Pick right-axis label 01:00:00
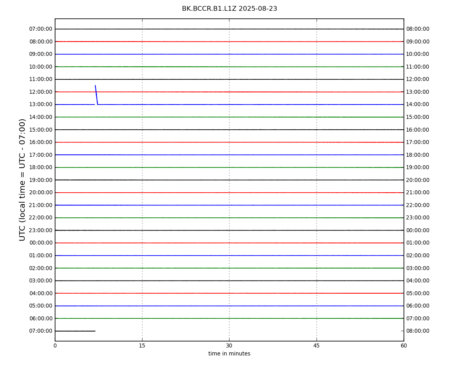 click(418, 243)
